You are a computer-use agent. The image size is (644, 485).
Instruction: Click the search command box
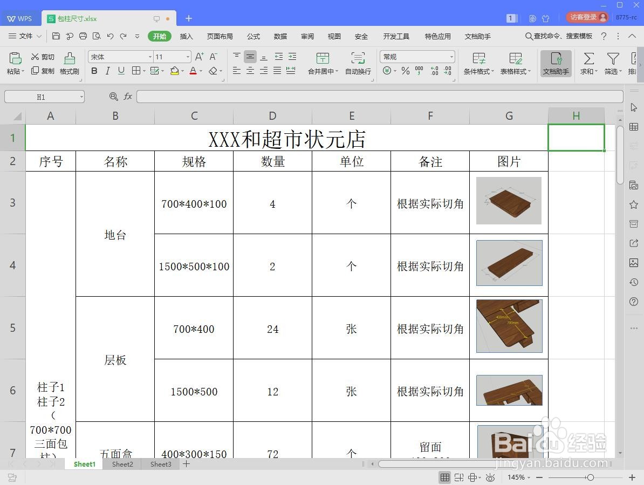pos(559,36)
